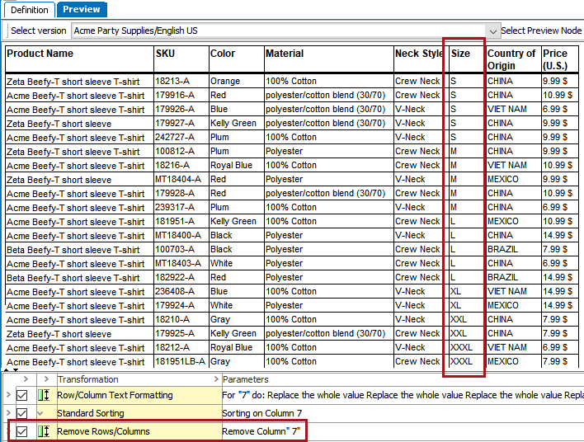Uncheck the Standard Sorting checkbox
The image size is (584, 442).
(x=22, y=413)
